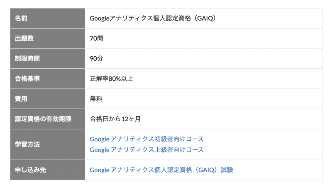Click the 学習方法 header cell
Screen dimensions: 332x190
(48, 144)
